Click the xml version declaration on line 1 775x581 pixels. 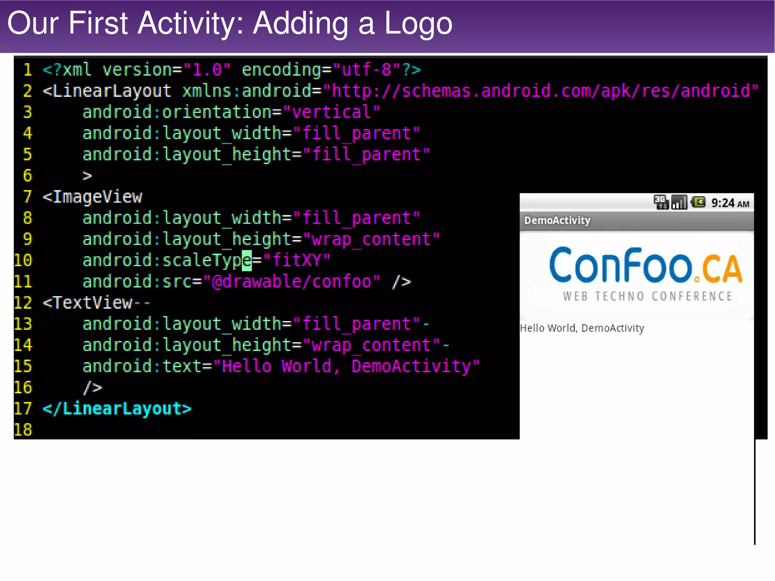pyautogui.click(x=232, y=70)
